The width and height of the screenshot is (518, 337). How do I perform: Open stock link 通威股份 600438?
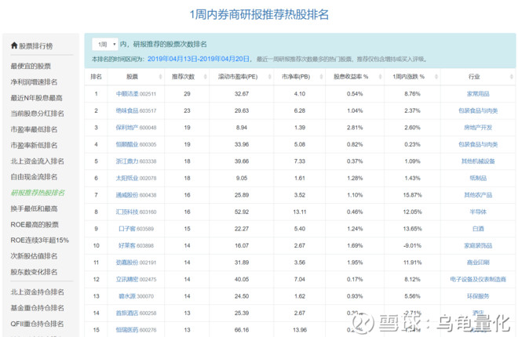click(136, 195)
